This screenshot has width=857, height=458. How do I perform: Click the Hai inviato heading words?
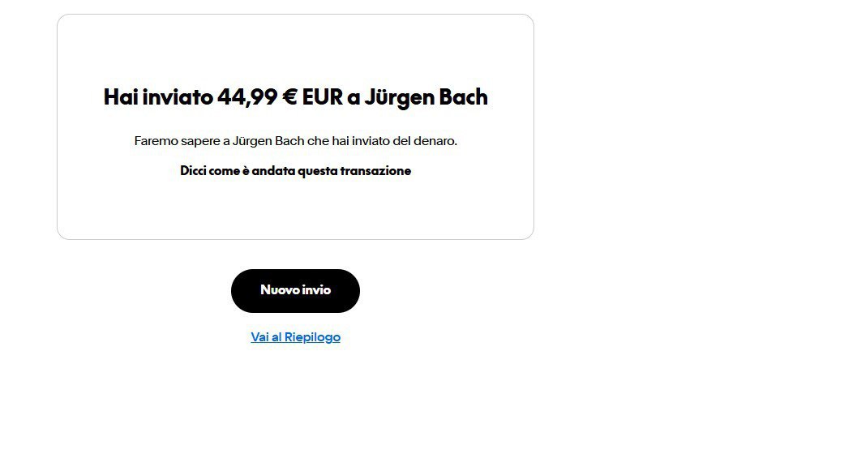[x=158, y=97]
